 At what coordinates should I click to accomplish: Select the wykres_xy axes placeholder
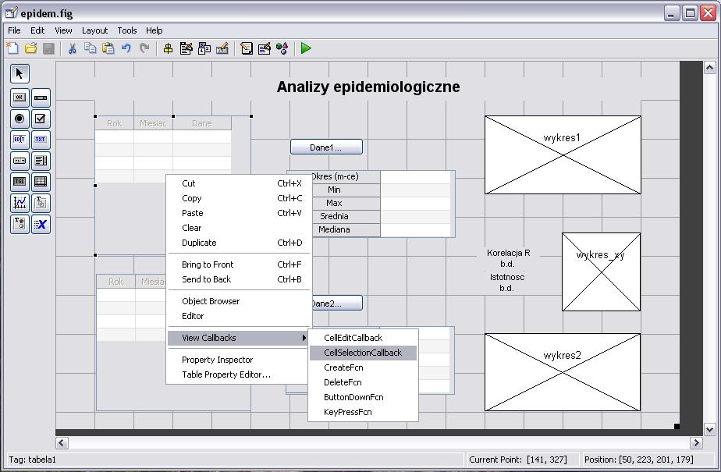(601, 272)
